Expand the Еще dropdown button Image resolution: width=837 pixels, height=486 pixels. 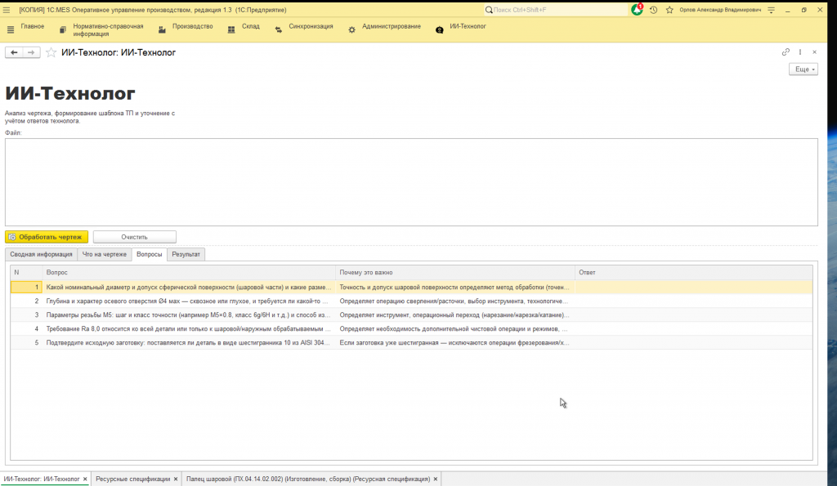coord(803,69)
